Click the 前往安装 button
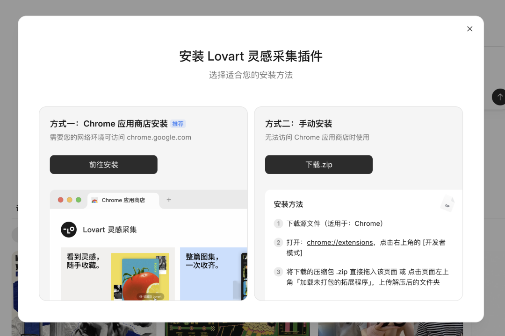 (x=103, y=165)
